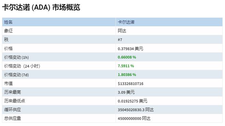Select the value 45000000000 阿达
225x126 pixels.
click(134, 119)
